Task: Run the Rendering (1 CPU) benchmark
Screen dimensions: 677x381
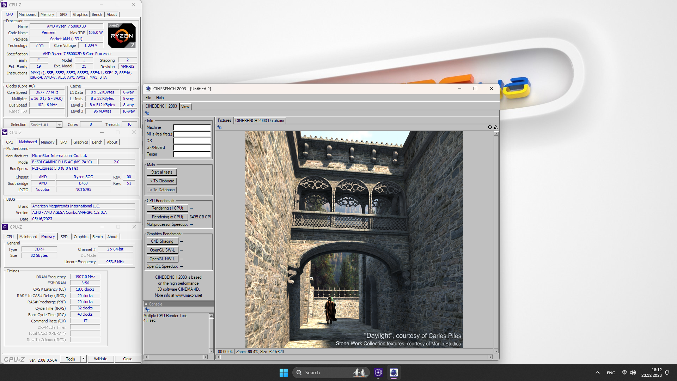Action: tap(167, 208)
